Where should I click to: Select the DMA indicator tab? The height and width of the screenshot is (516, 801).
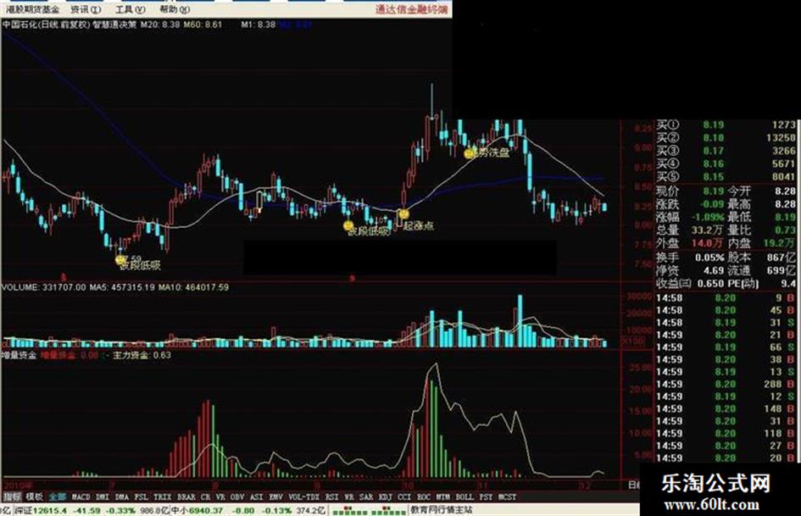coord(122,497)
